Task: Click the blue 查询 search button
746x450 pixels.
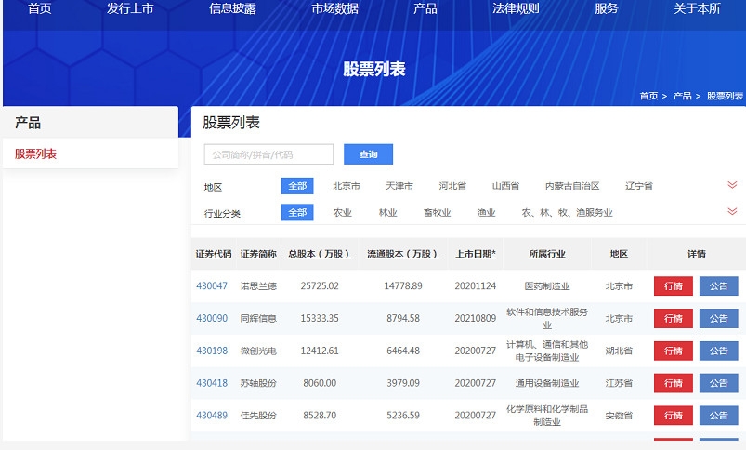Action: coord(368,154)
